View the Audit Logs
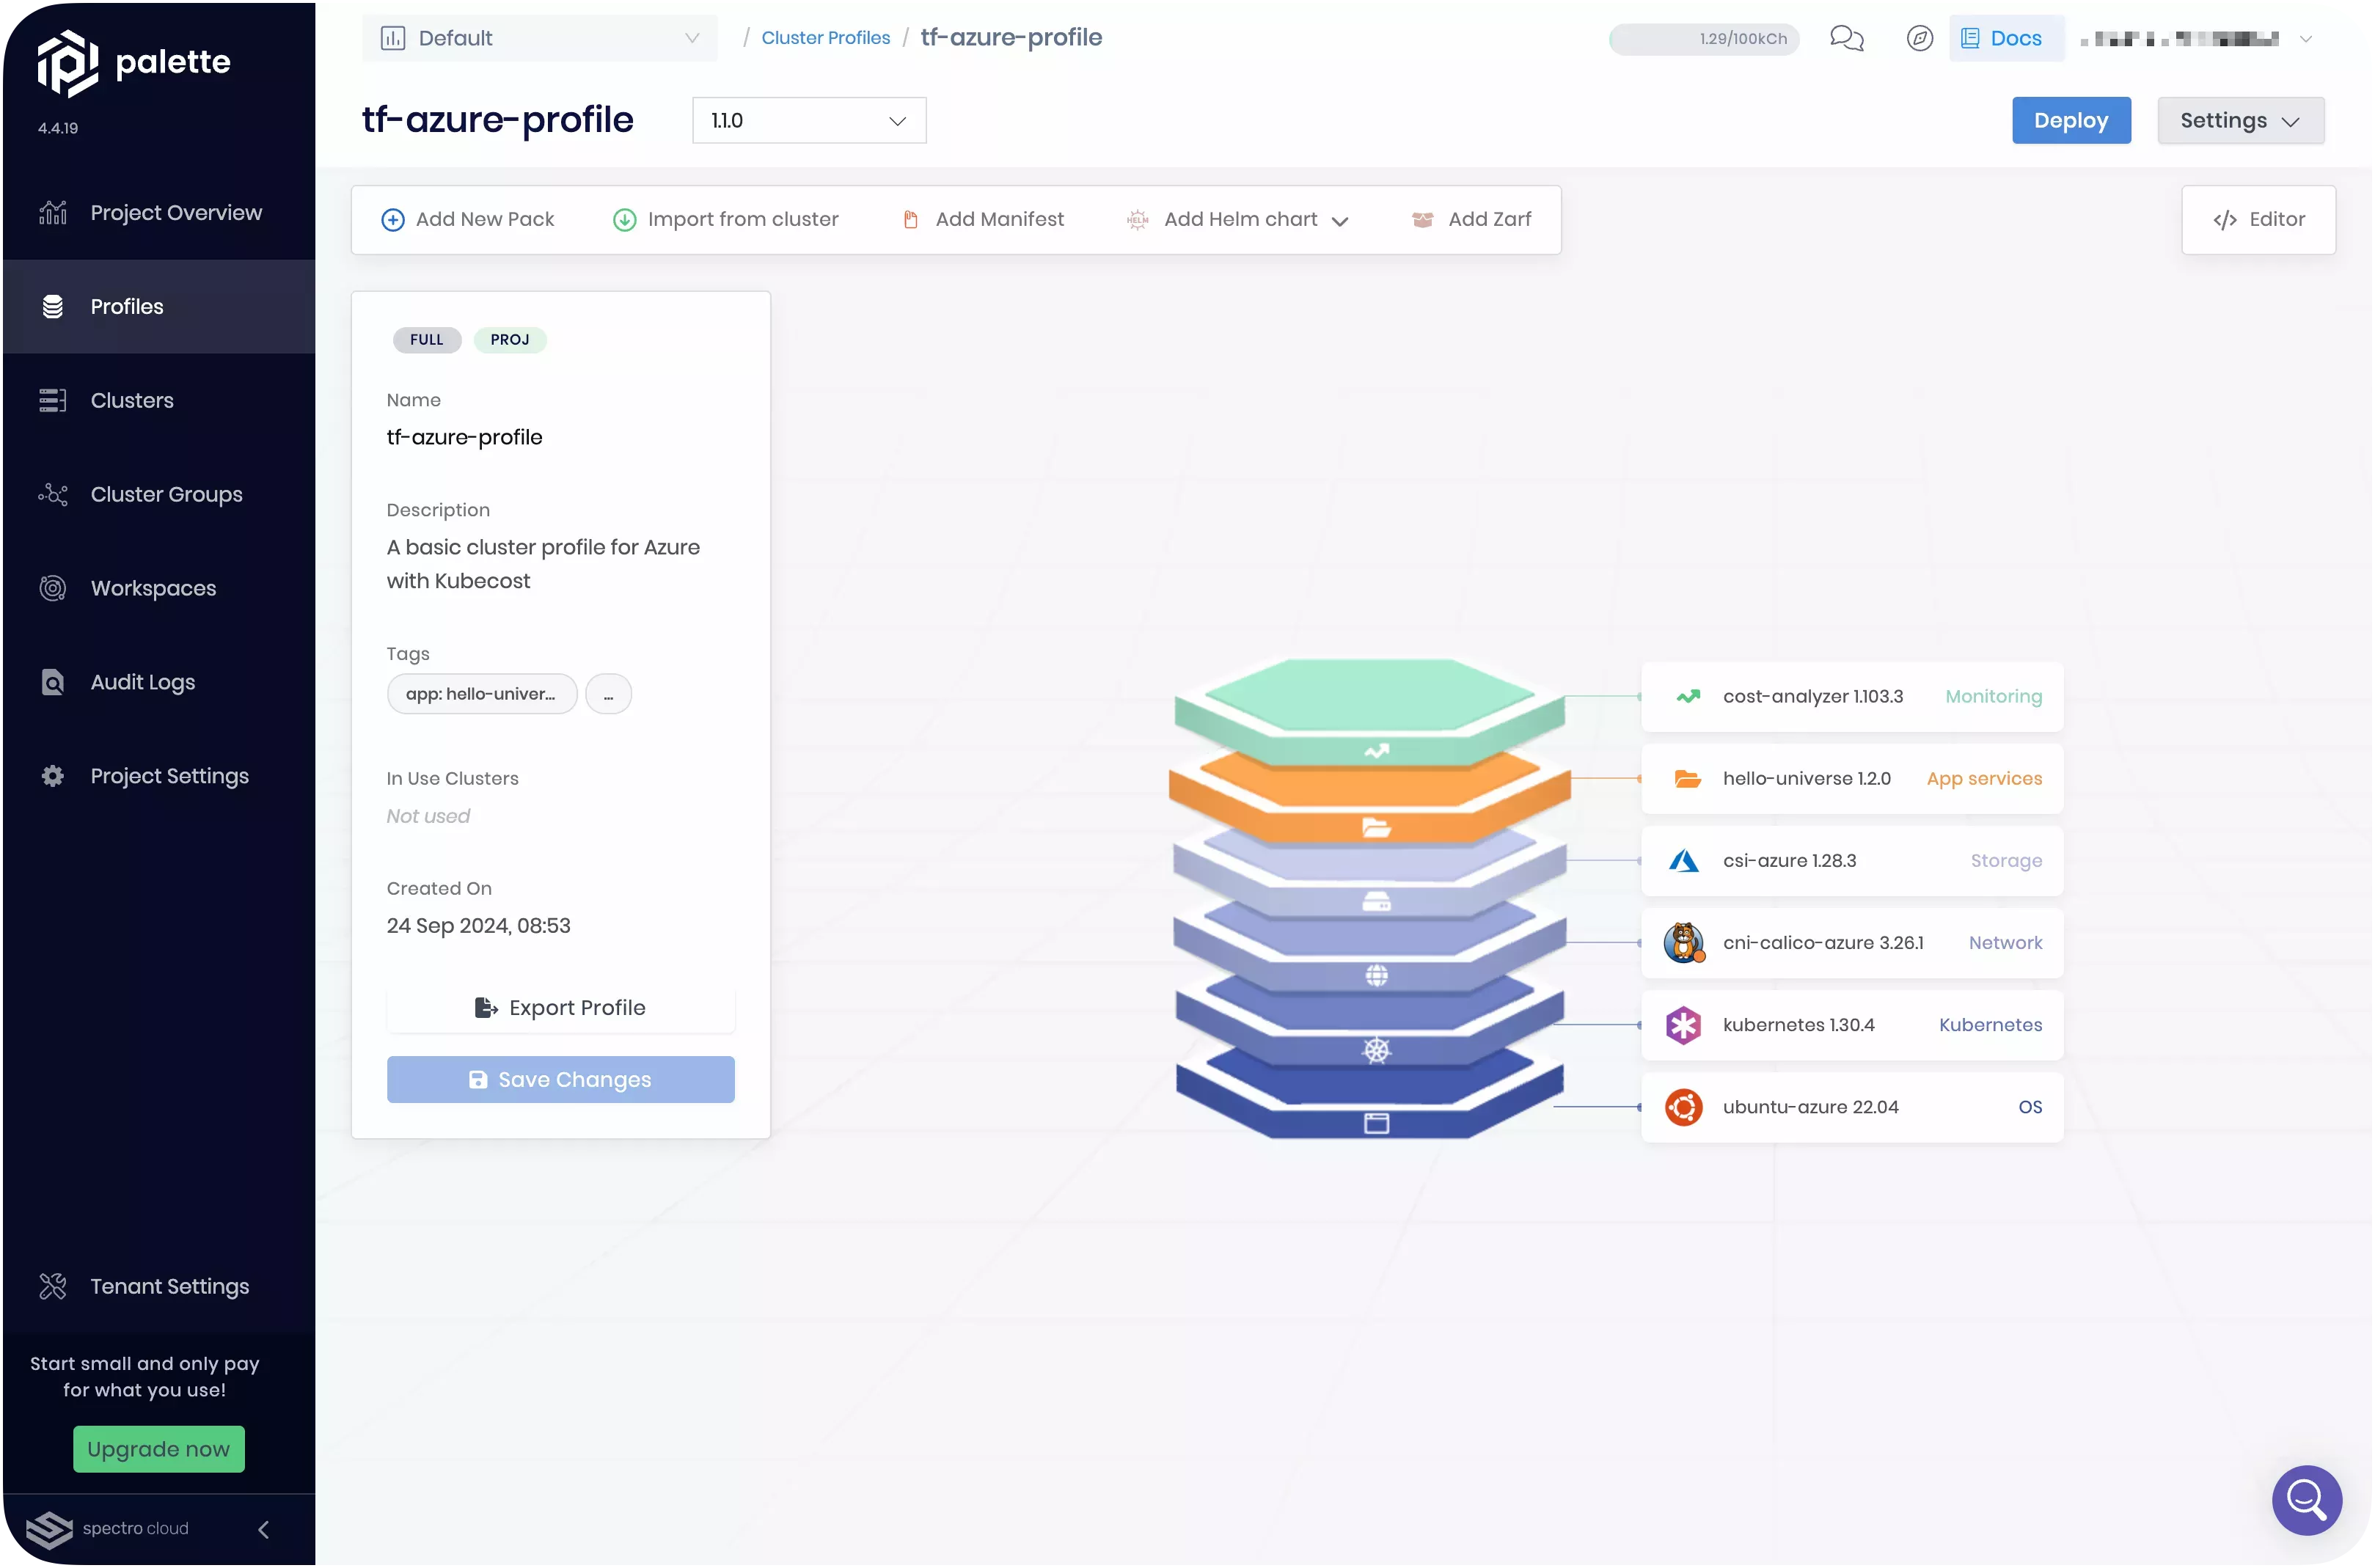 point(142,681)
